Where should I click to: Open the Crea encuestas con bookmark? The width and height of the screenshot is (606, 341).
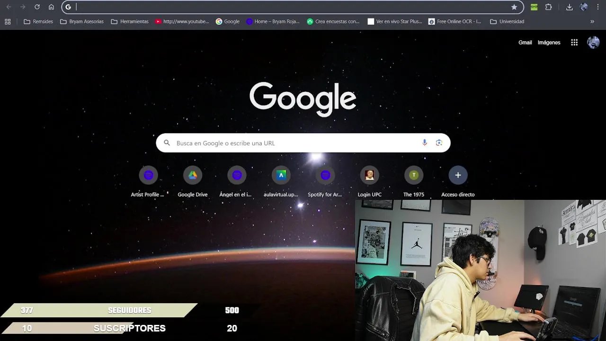(333, 21)
